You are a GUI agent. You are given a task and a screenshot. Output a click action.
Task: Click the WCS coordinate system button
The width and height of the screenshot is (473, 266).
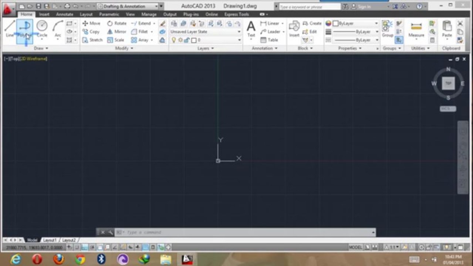(448, 109)
